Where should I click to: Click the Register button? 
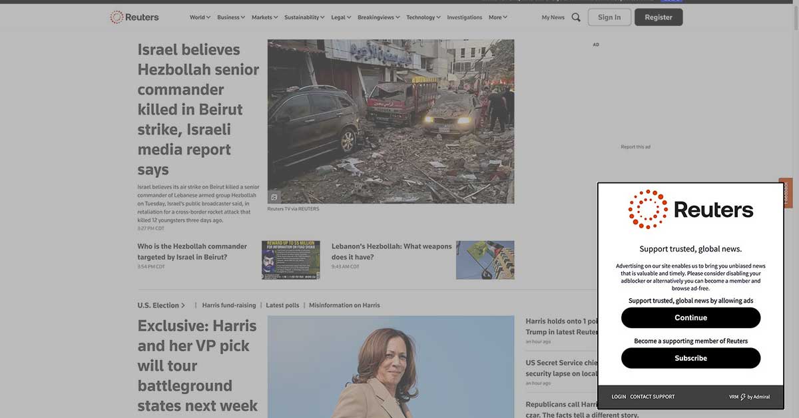(x=659, y=17)
